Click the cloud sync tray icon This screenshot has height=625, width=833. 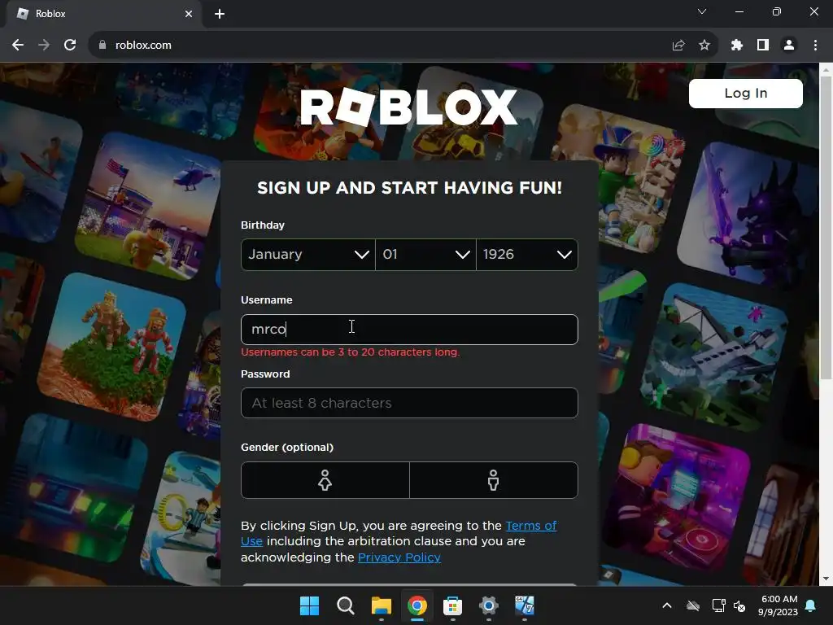coord(693,605)
